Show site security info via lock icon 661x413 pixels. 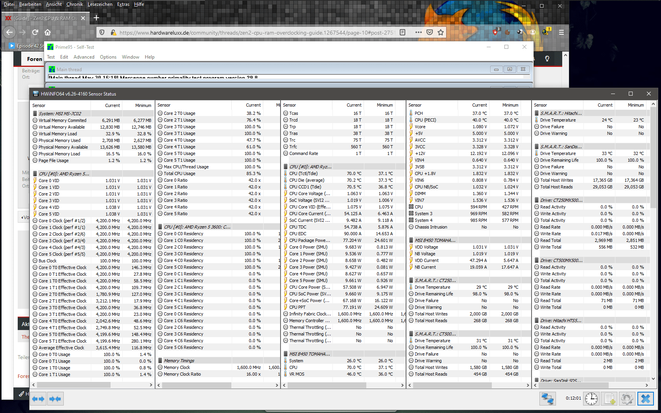[113, 32]
